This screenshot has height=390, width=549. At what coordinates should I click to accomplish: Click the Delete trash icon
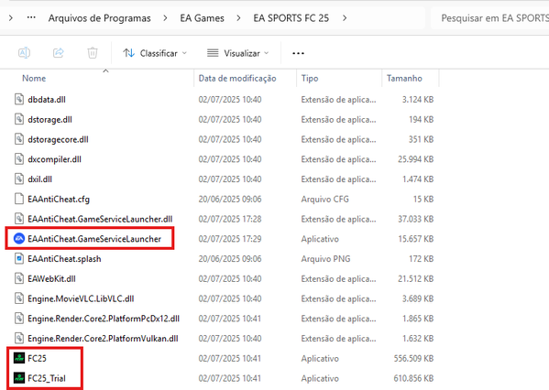pyautogui.click(x=93, y=53)
